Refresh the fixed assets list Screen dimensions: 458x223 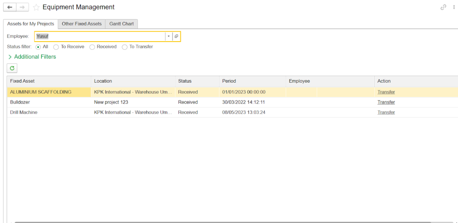(12, 68)
